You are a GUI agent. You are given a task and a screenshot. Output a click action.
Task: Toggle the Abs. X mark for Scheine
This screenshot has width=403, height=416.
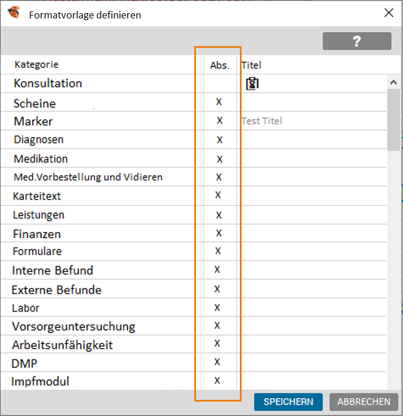click(219, 102)
